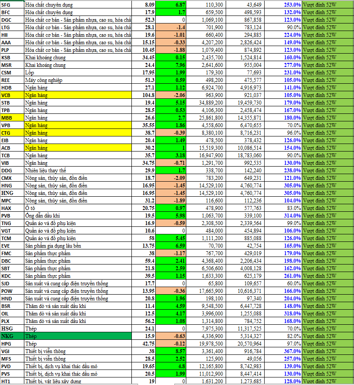Select the green-highlighted NKG ticker cell
This screenshot has height=385, width=354.
point(12,336)
